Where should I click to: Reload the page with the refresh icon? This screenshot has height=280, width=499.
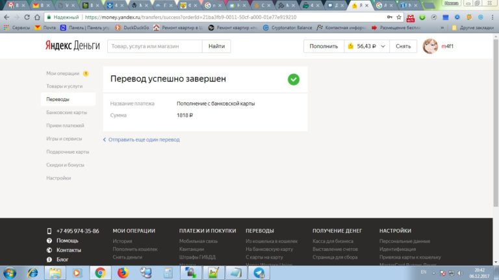pyautogui.click(x=27, y=17)
